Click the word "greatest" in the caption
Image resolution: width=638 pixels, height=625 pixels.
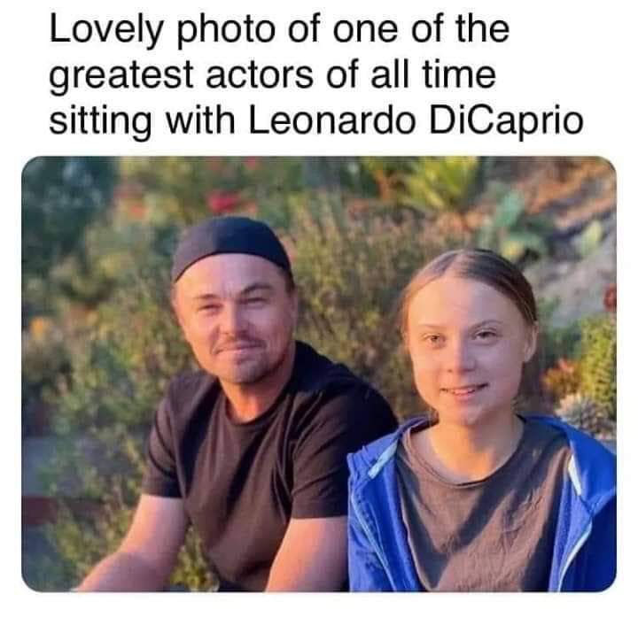tap(121, 77)
